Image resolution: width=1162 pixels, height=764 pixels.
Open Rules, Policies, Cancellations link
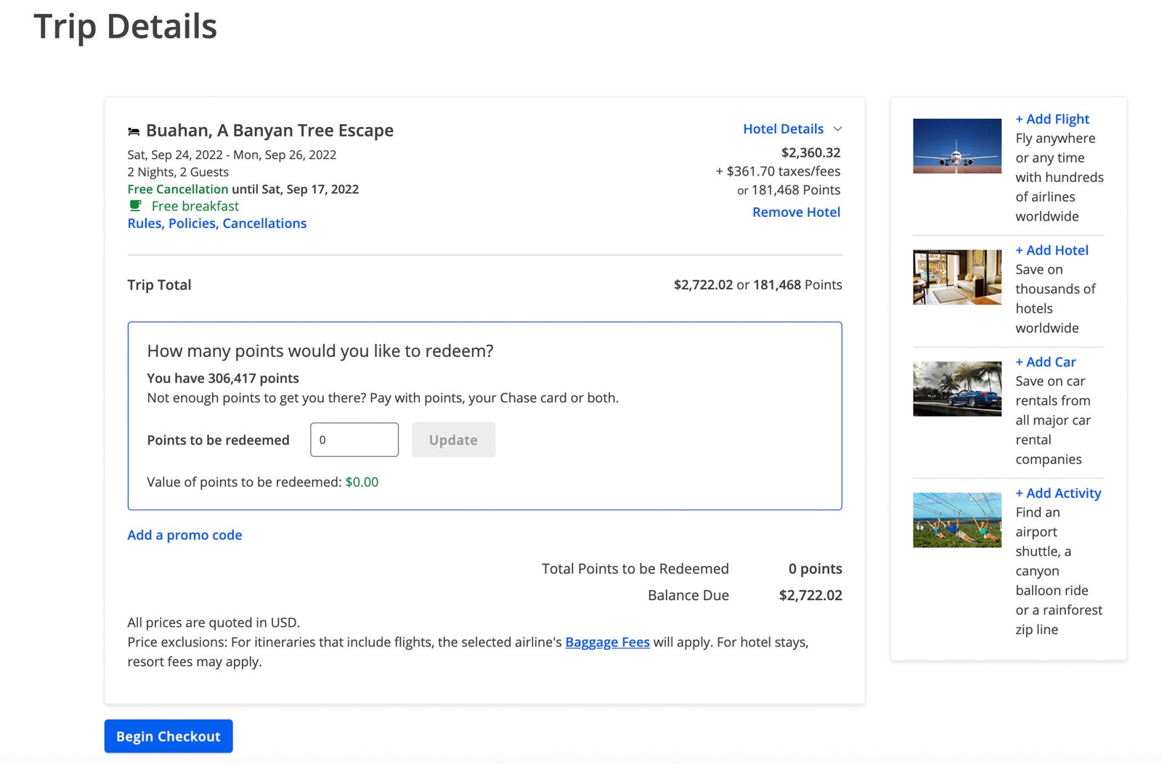pyautogui.click(x=217, y=223)
